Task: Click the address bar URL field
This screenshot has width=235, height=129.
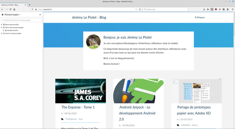Action: tap(86, 9)
